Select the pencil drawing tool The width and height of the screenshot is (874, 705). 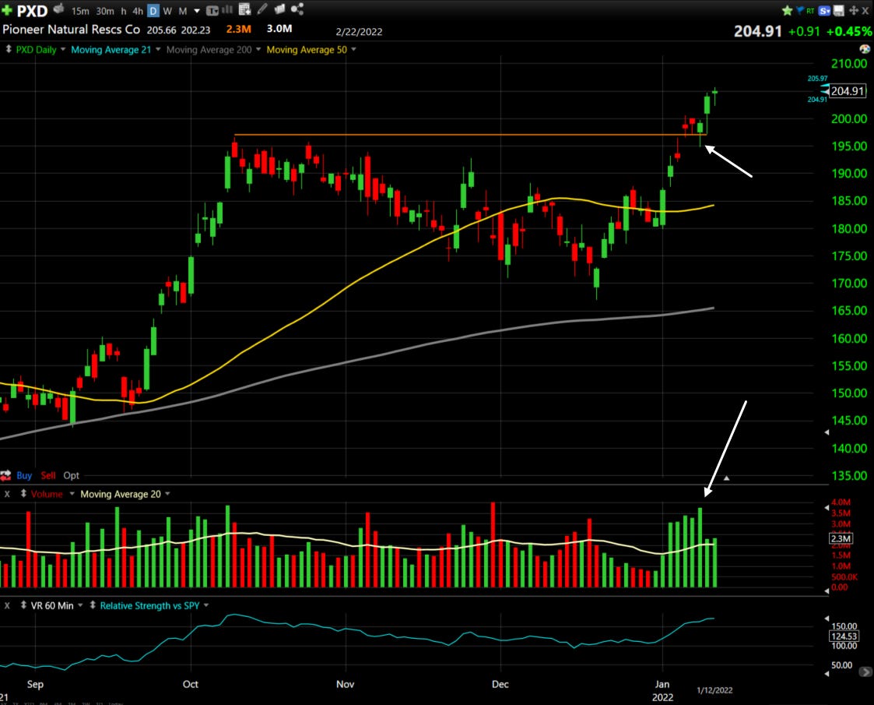click(262, 9)
